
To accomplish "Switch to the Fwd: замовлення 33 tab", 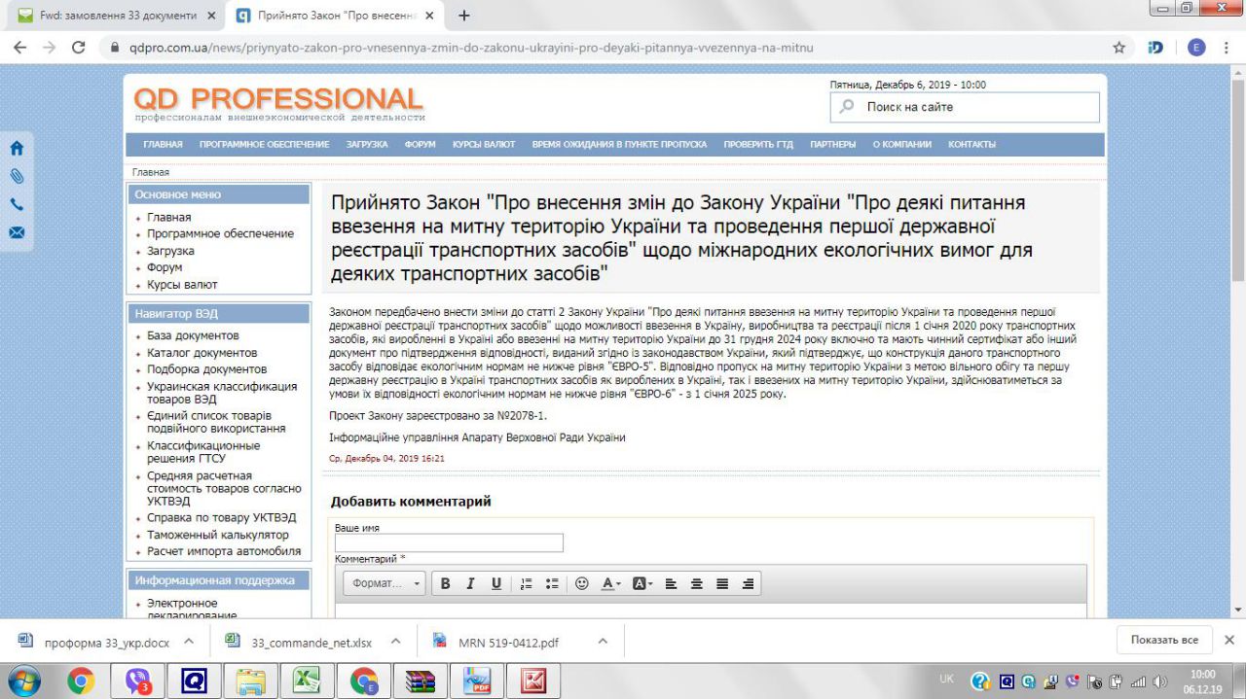I will coord(119,16).
